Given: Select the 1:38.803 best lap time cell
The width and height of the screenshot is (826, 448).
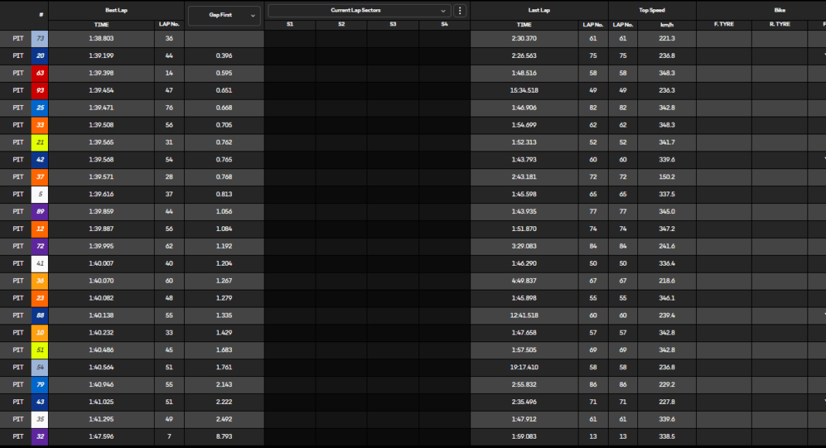Looking at the screenshot, I should tap(101, 39).
